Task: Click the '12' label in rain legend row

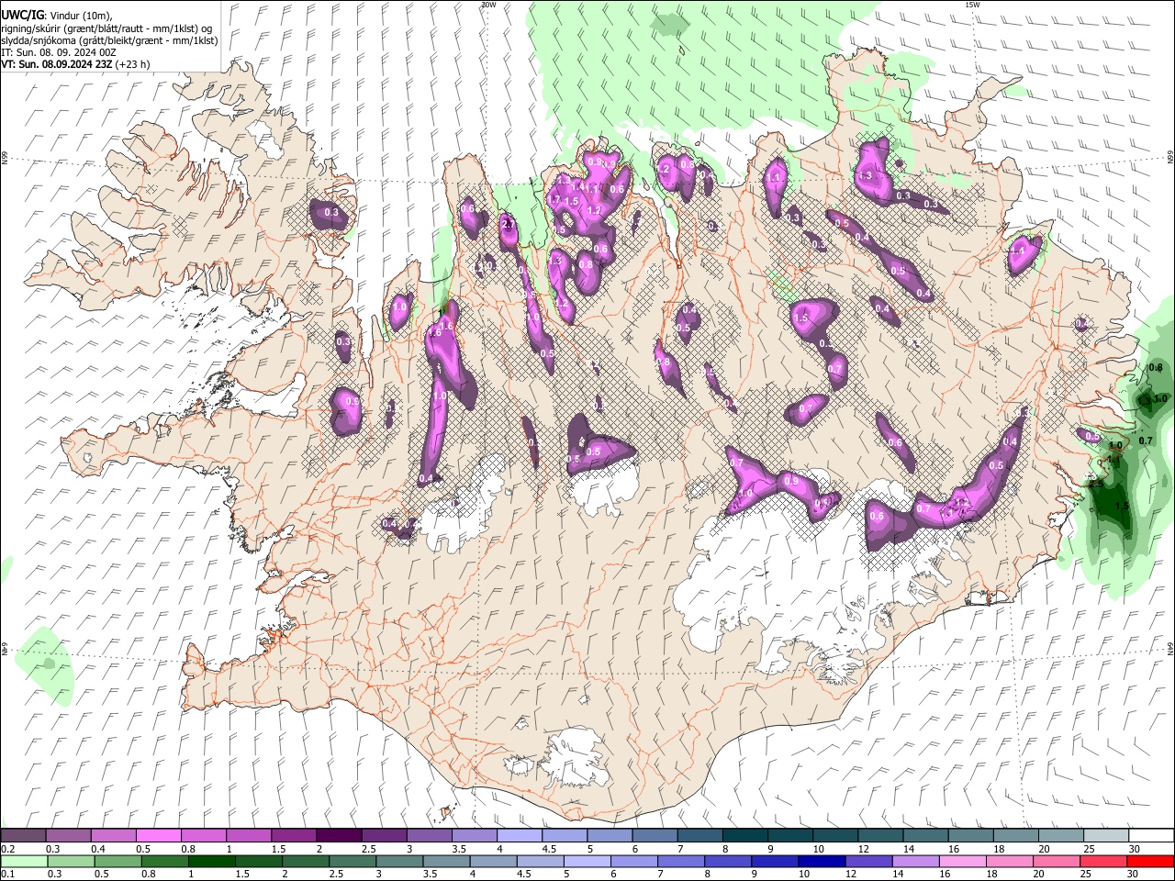Action: point(849,874)
